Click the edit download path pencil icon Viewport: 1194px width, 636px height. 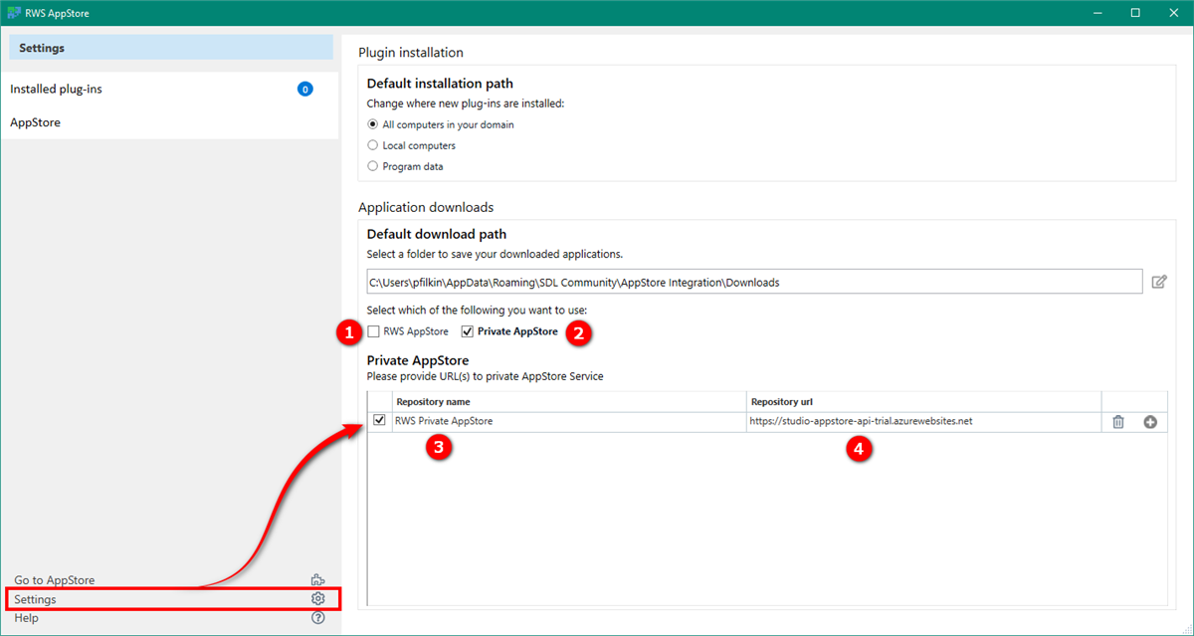pos(1159,282)
